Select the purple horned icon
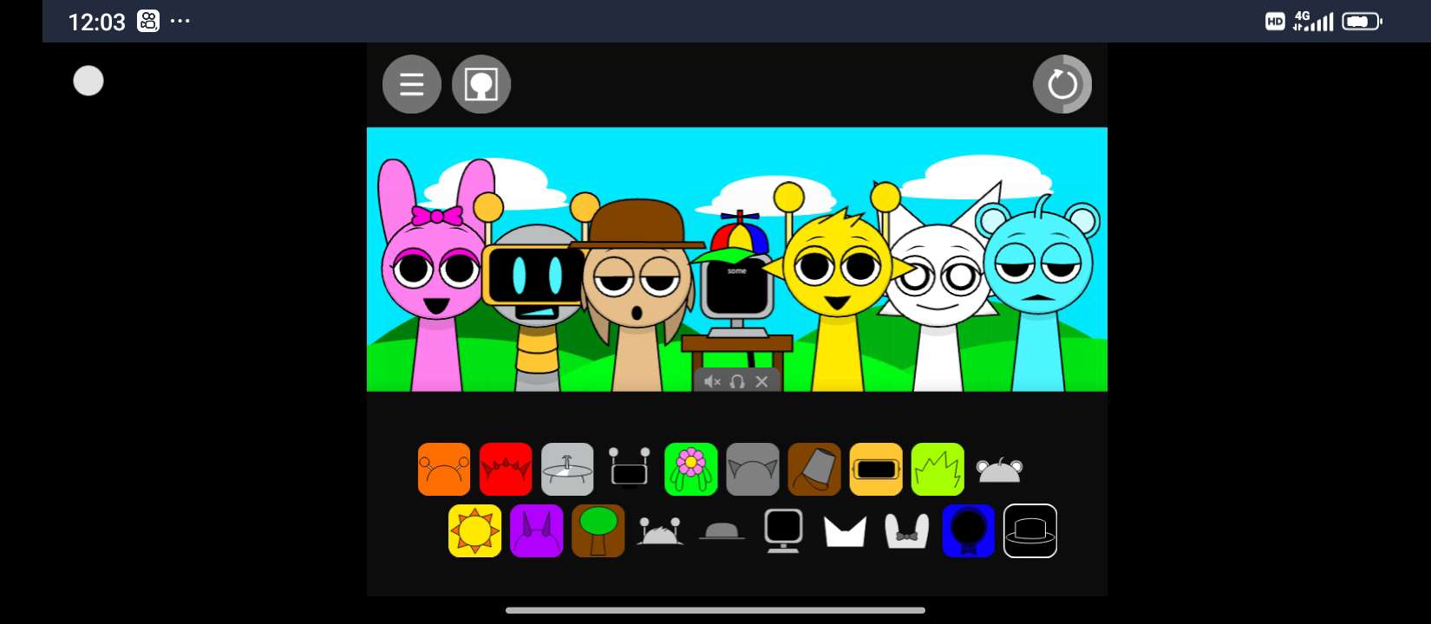The height and width of the screenshot is (624, 1431). point(537,530)
